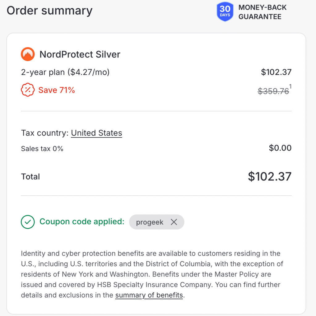Click the 30 days money-back guarantee badge
Screen dimensions: 316x316
[x=225, y=12]
